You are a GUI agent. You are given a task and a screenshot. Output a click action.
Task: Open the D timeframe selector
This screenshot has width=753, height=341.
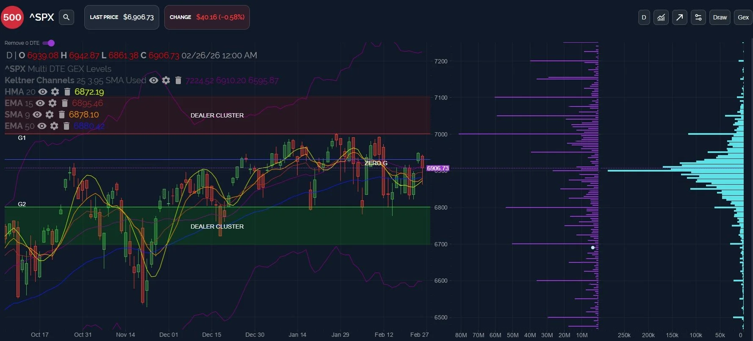tap(644, 17)
